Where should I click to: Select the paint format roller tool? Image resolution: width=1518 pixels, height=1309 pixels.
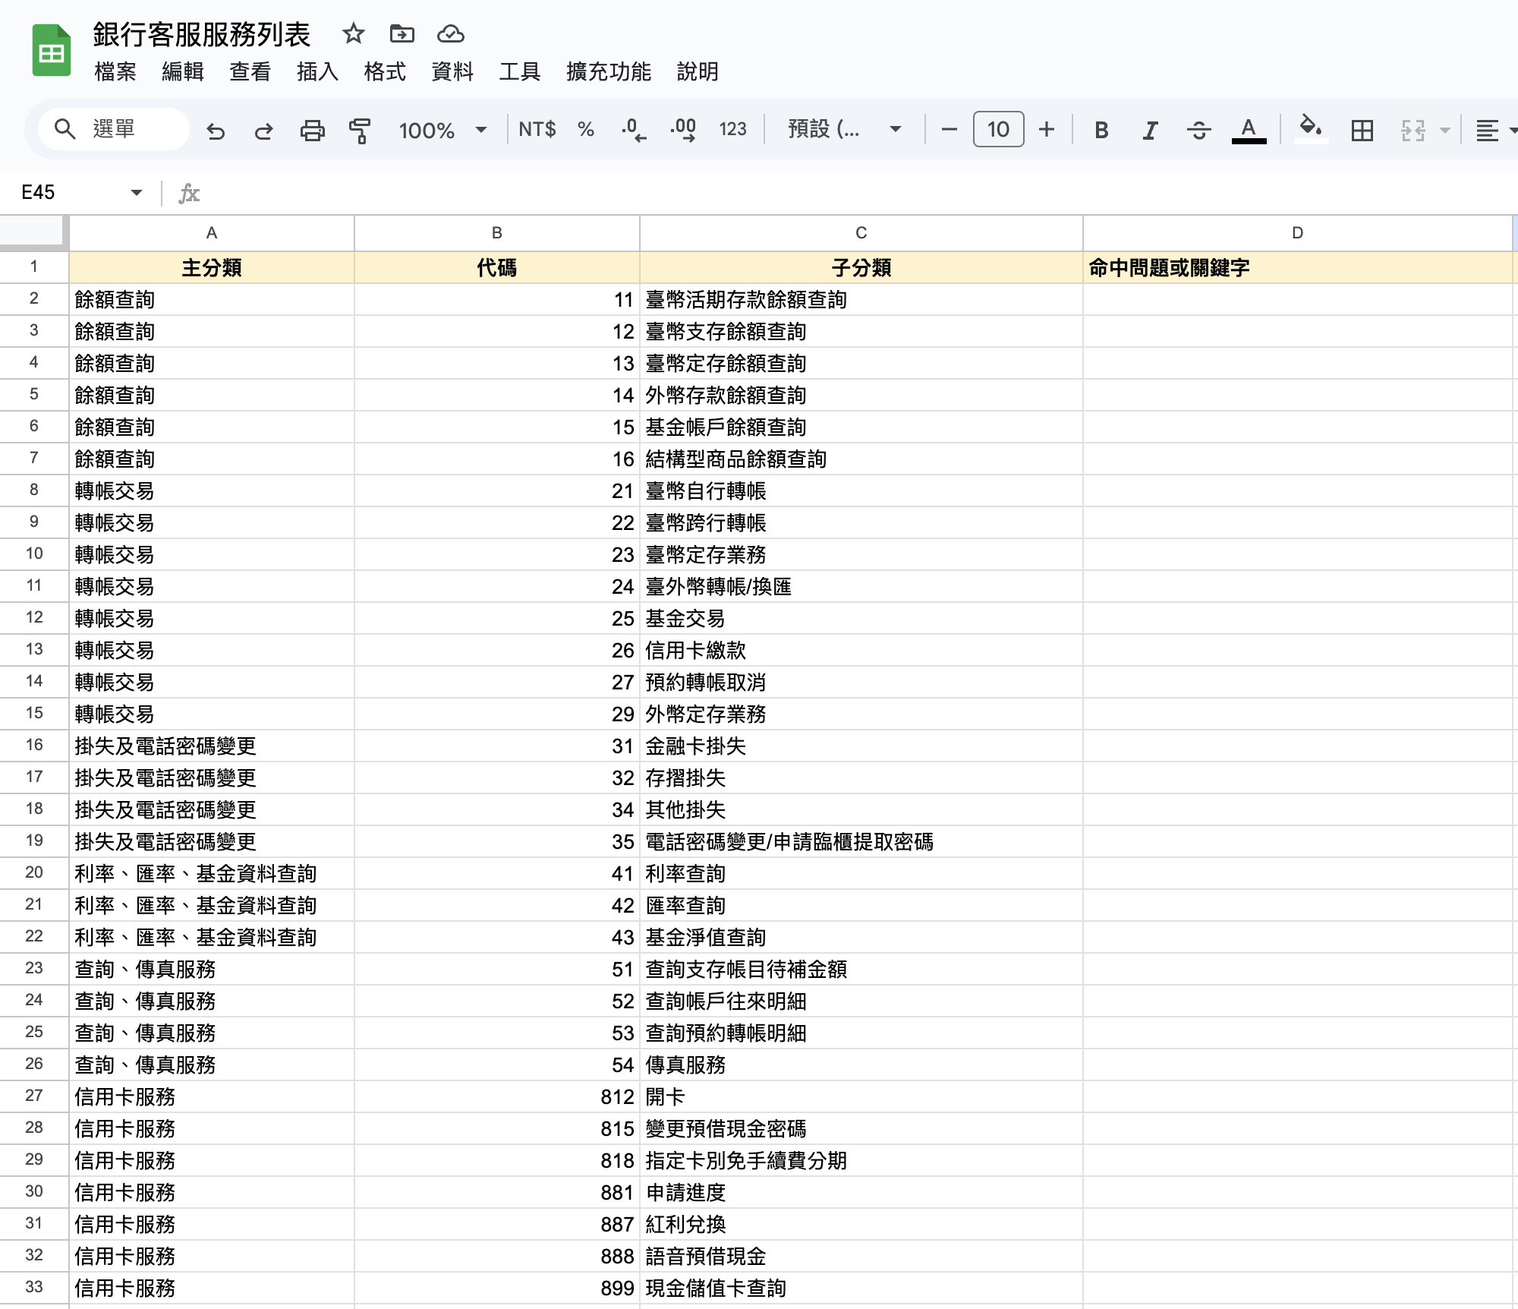coord(360,131)
